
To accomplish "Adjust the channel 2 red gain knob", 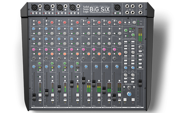I will tap(52, 22).
